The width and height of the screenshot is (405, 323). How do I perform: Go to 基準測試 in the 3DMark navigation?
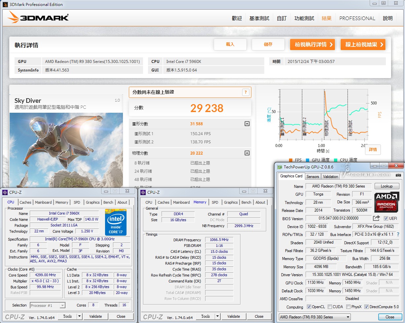(x=259, y=18)
